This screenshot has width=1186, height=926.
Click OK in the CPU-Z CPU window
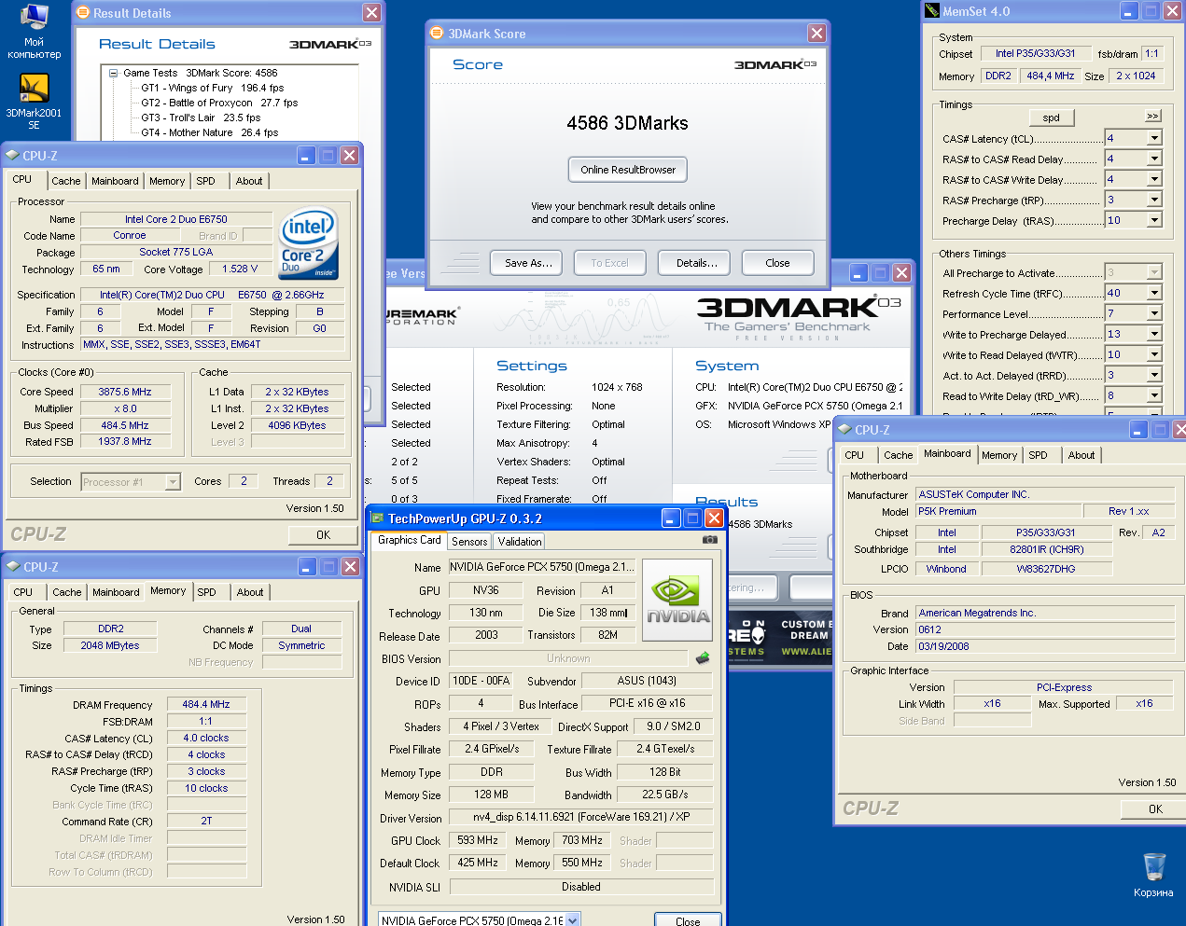[x=323, y=534]
